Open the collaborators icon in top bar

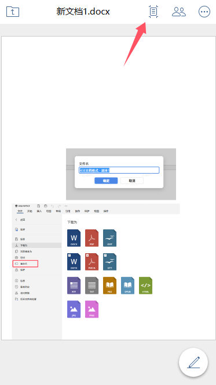point(179,12)
